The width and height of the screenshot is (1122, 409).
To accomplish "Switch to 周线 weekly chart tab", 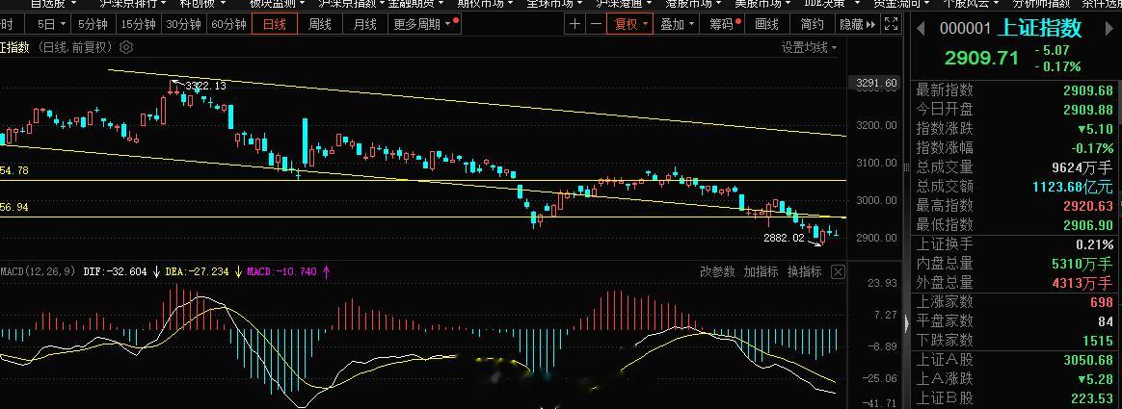I will (x=320, y=24).
